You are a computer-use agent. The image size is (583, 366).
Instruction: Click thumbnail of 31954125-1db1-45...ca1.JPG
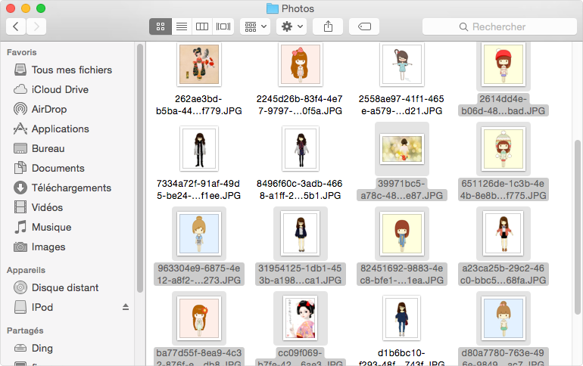pos(301,234)
